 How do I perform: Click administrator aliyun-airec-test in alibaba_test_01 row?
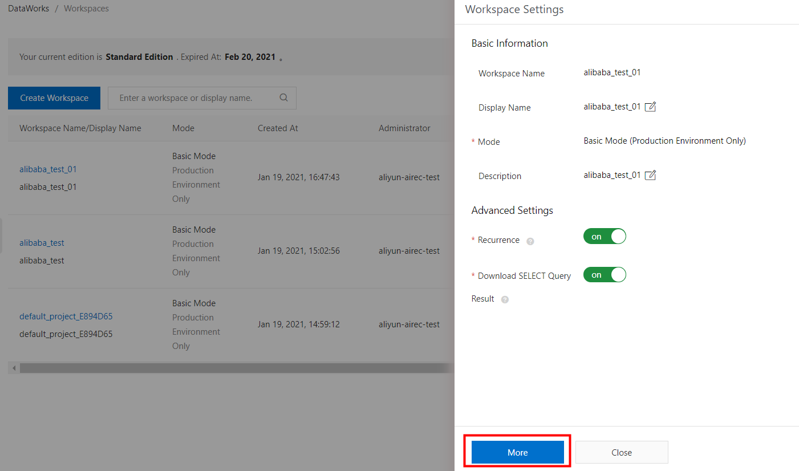tap(409, 177)
